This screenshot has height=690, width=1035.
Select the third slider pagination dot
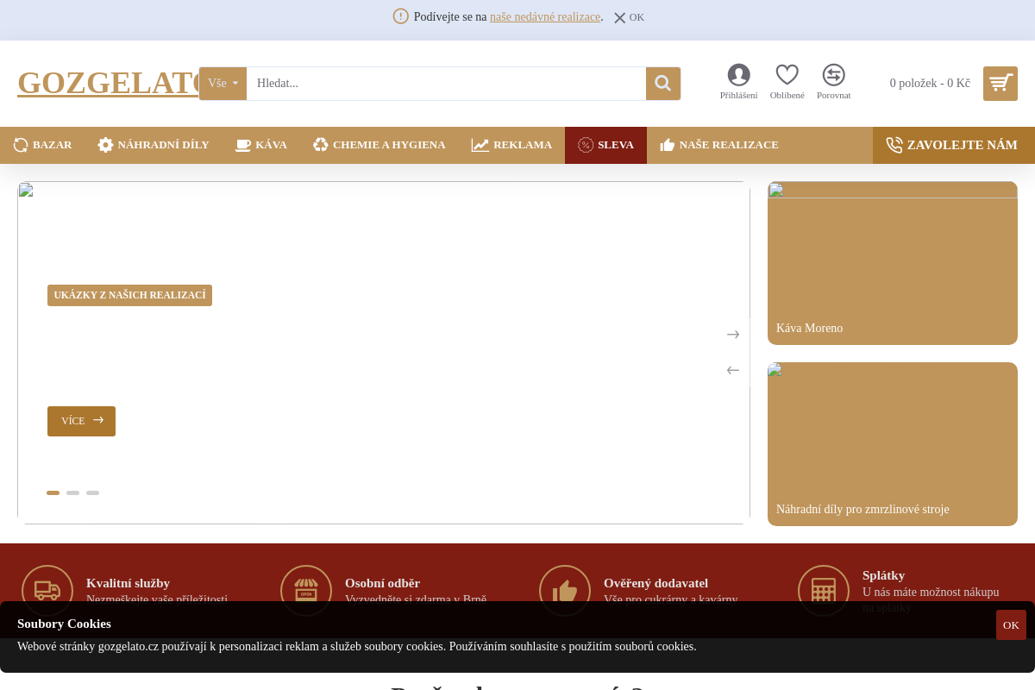(92, 493)
